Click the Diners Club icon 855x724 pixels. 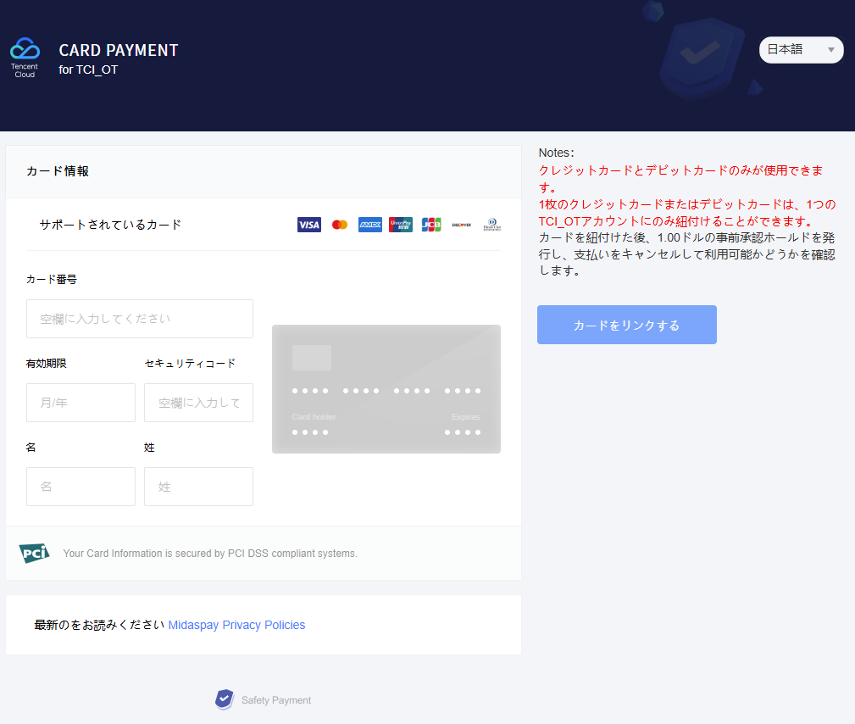(491, 225)
